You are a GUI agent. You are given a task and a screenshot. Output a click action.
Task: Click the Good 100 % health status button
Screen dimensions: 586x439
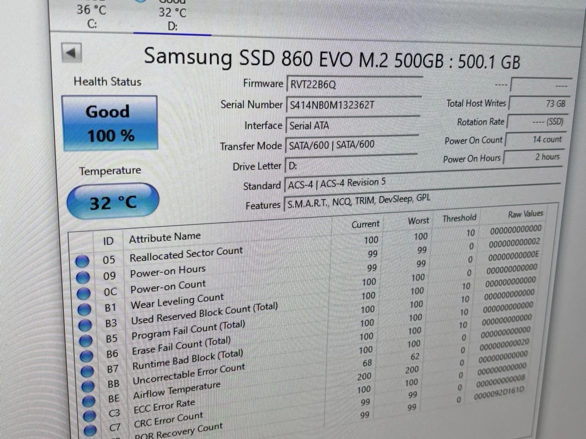tap(110, 123)
